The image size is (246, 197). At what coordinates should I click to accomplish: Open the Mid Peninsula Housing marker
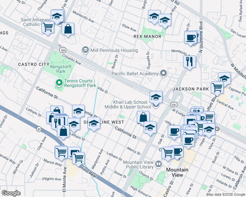86,50
